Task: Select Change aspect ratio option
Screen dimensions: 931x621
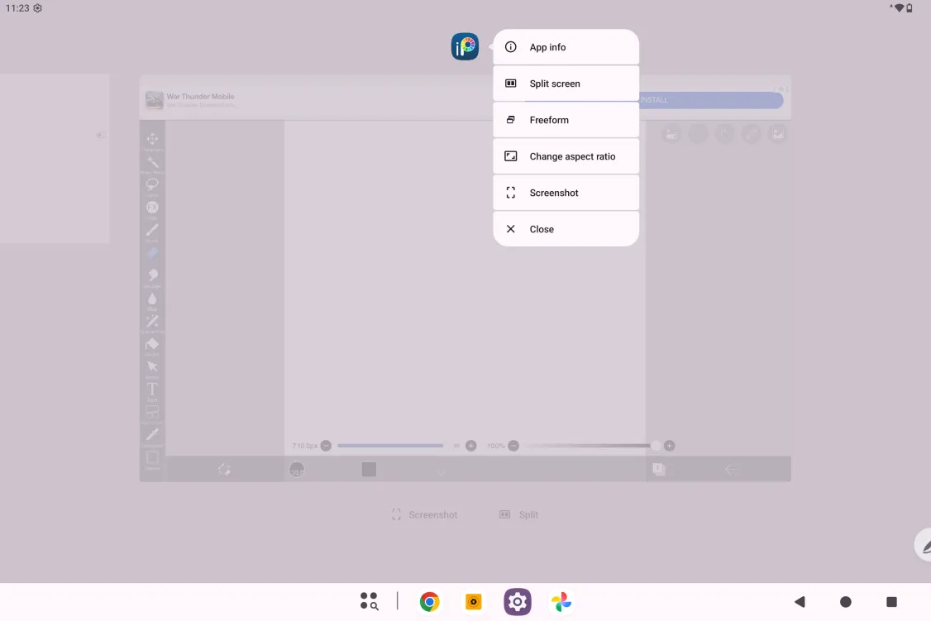Action: 566,156
